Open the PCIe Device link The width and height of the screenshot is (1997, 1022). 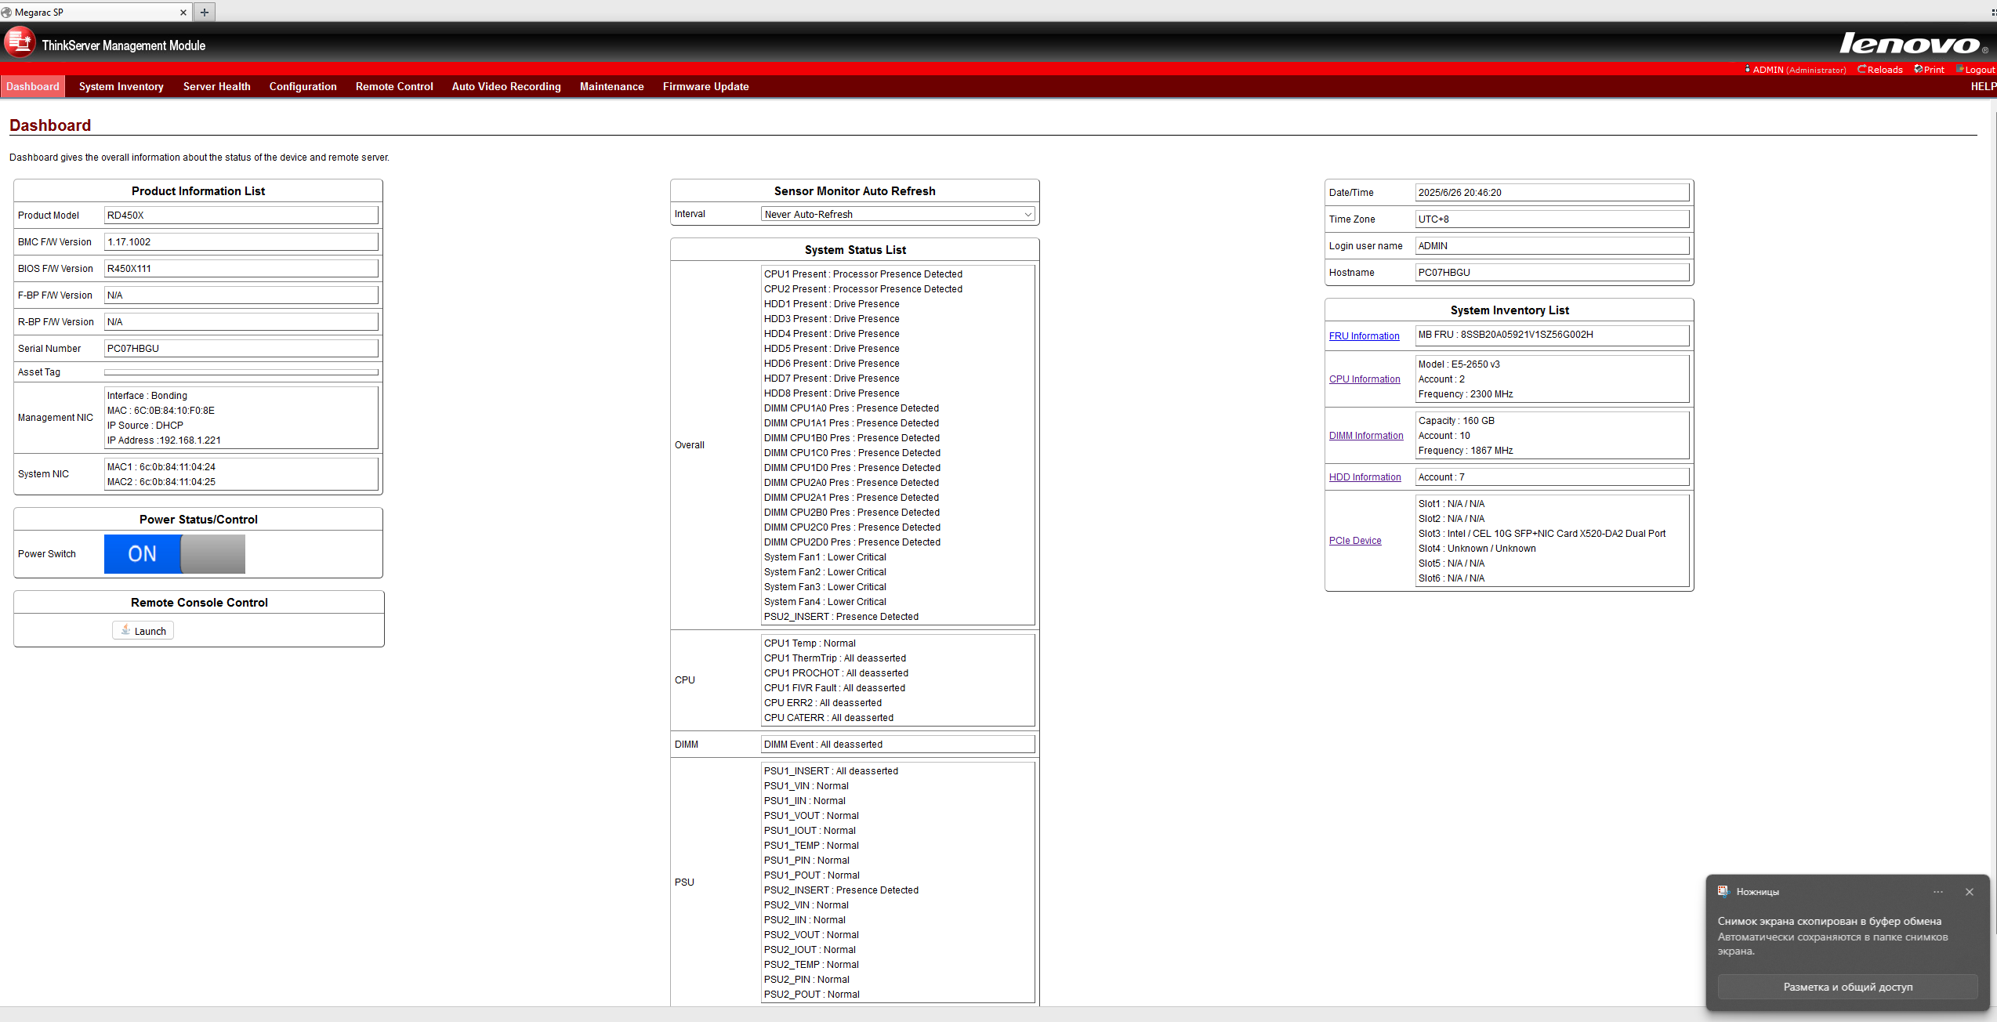pos(1355,541)
